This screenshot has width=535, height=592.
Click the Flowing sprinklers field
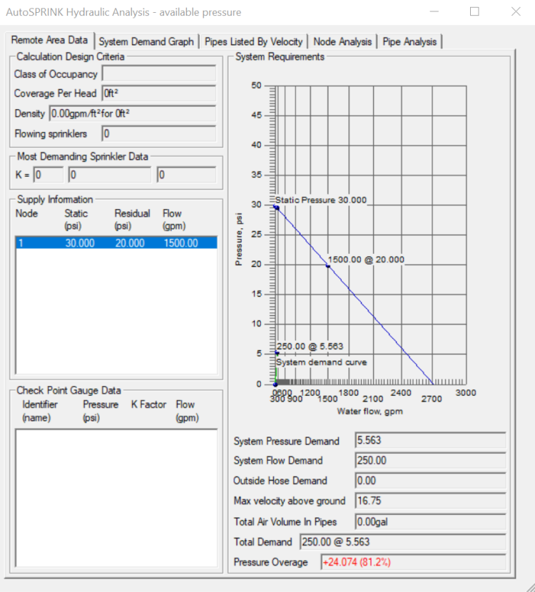click(x=159, y=133)
